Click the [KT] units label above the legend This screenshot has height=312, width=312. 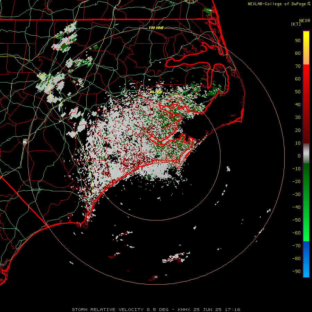point(296,24)
